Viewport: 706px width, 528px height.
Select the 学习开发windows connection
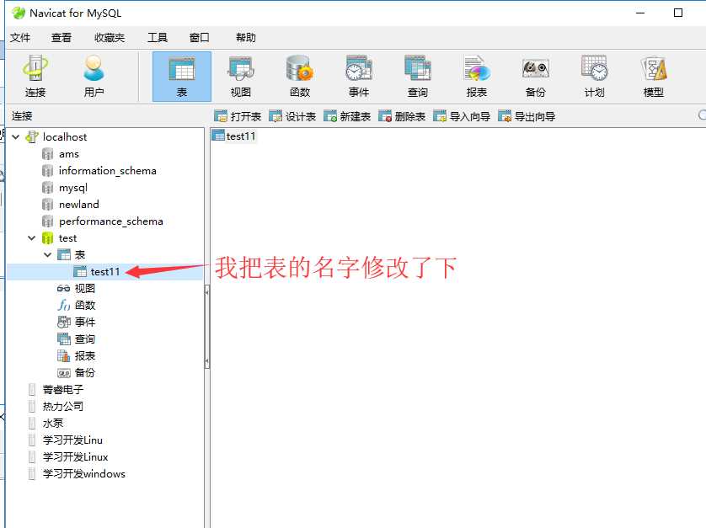pyautogui.click(x=83, y=473)
